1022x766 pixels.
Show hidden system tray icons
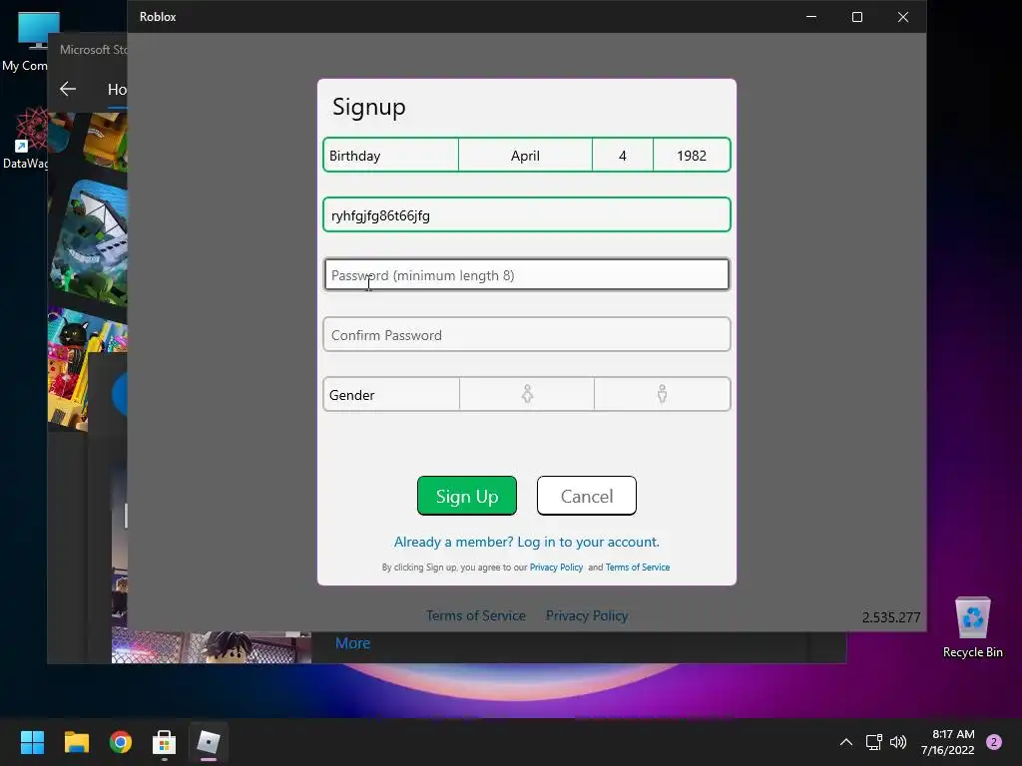click(x=846, y=742)
